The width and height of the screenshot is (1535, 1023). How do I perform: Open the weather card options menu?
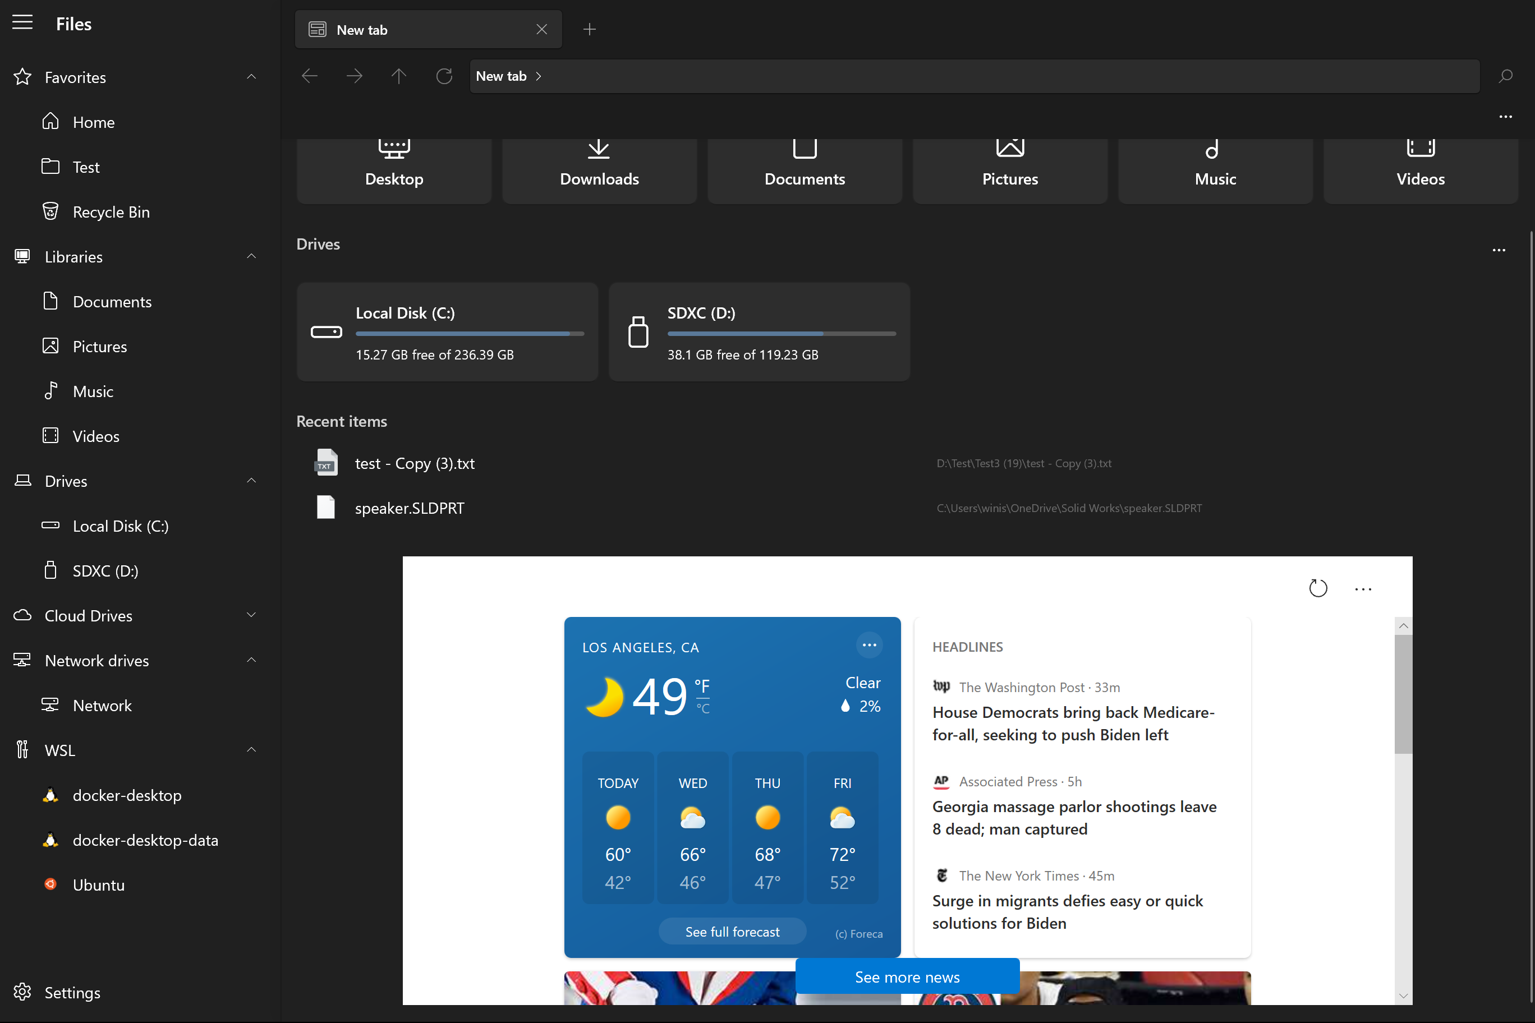(x=868, y=644)
